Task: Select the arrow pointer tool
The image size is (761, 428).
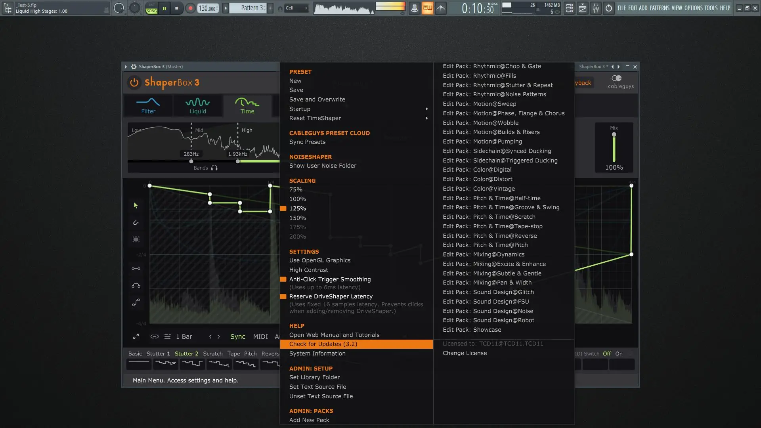Action: tap(136, 205)
